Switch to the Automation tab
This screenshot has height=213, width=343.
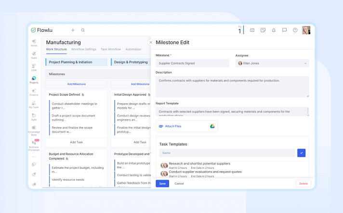click(133, 49)
